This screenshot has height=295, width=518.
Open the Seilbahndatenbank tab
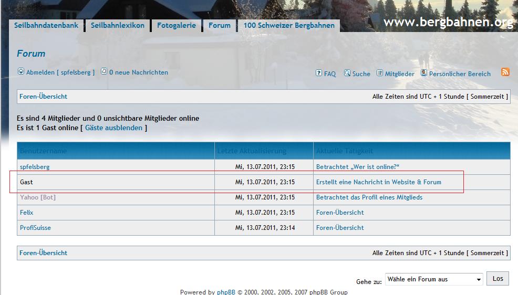[x=46, y=25]
